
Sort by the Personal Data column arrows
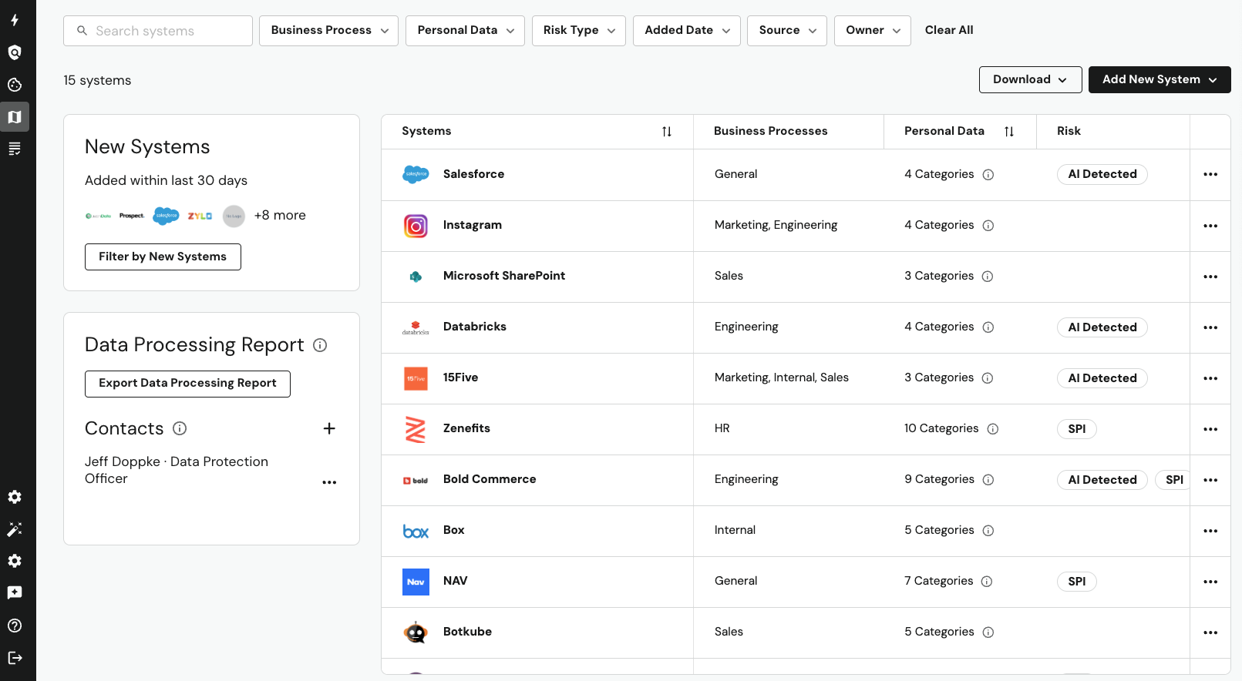[1009, 132]
